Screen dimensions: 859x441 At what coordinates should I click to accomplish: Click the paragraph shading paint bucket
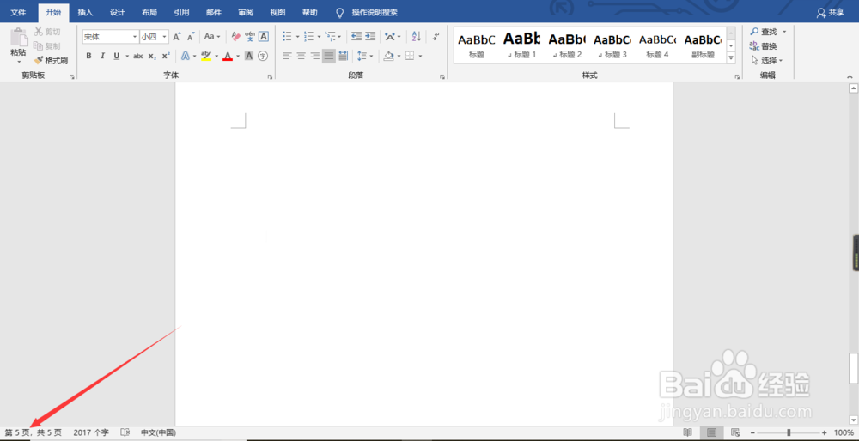[x=388, y=56]
